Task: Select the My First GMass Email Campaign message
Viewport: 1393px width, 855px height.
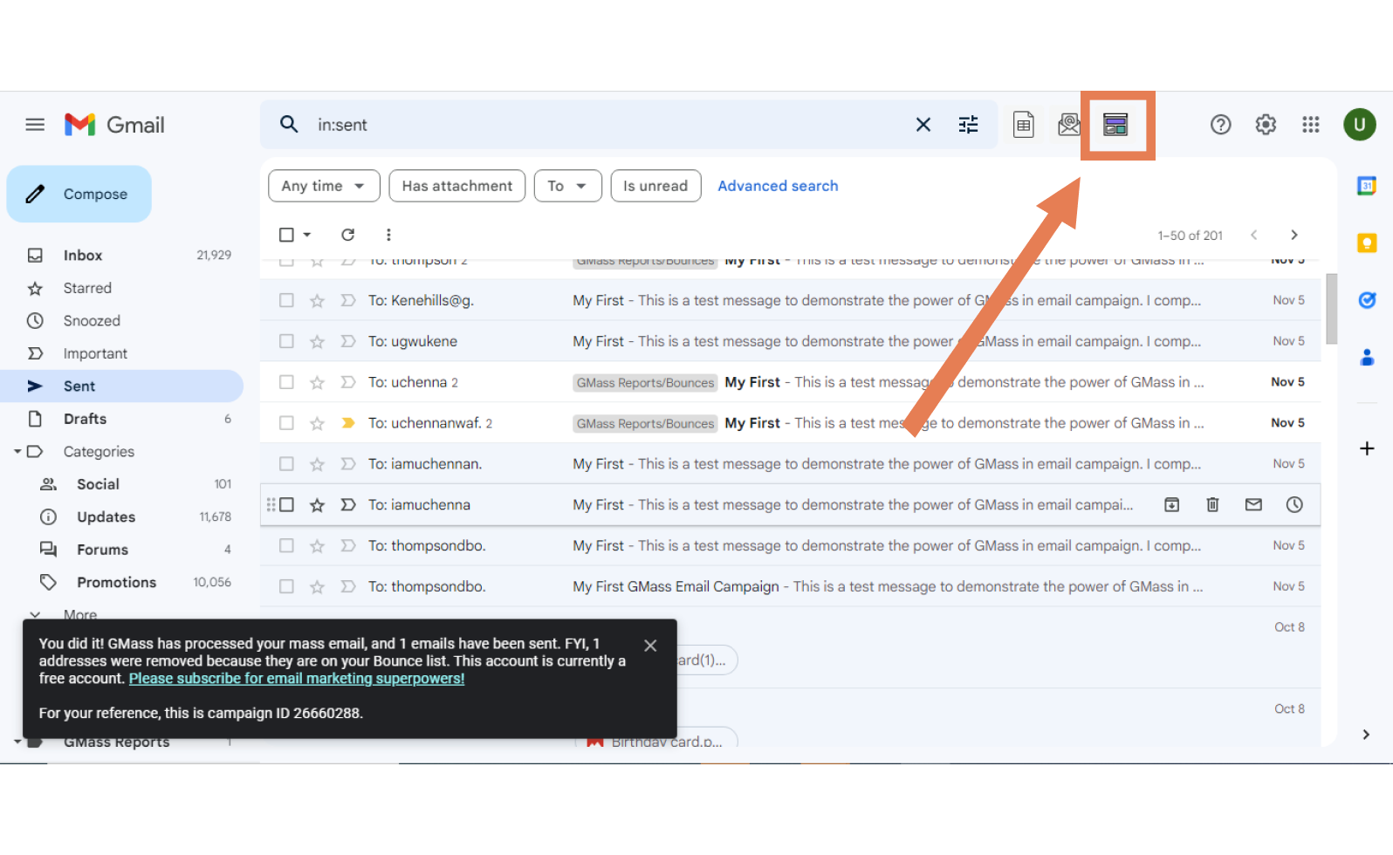Action: click(286, 586)
